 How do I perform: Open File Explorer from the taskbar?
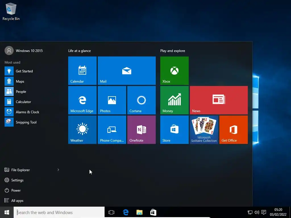pyautogui.click(x=139, y=212)
